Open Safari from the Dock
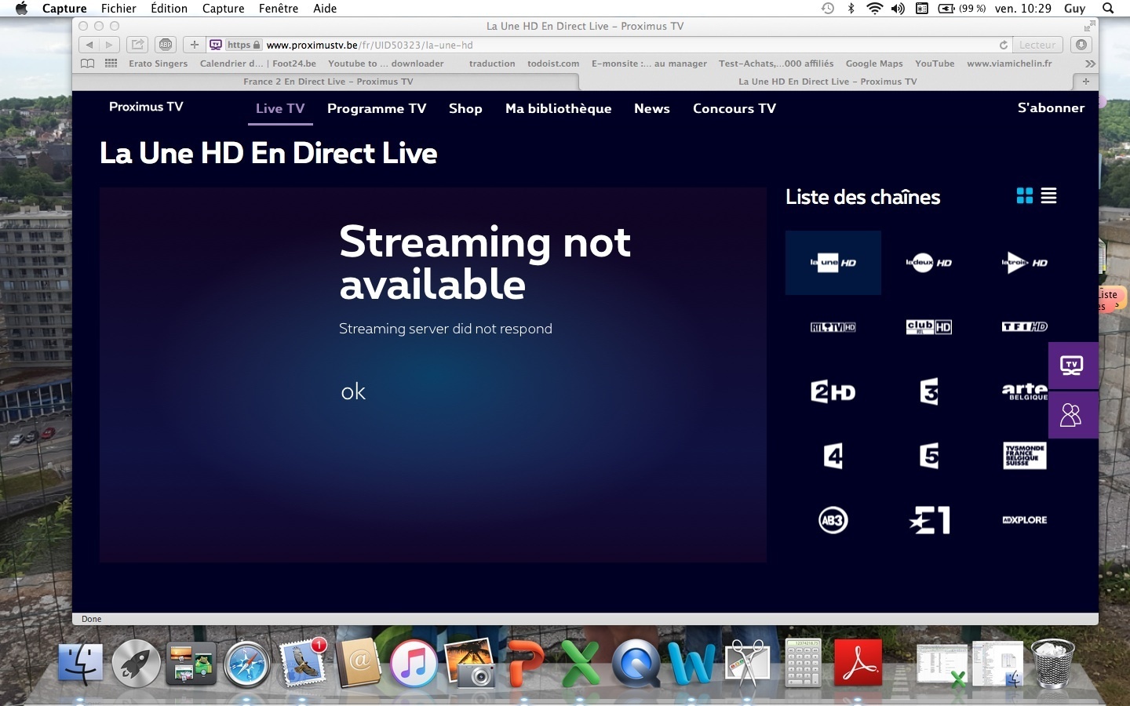Viewport: 1130px width, 706px height. click(247, 664)
